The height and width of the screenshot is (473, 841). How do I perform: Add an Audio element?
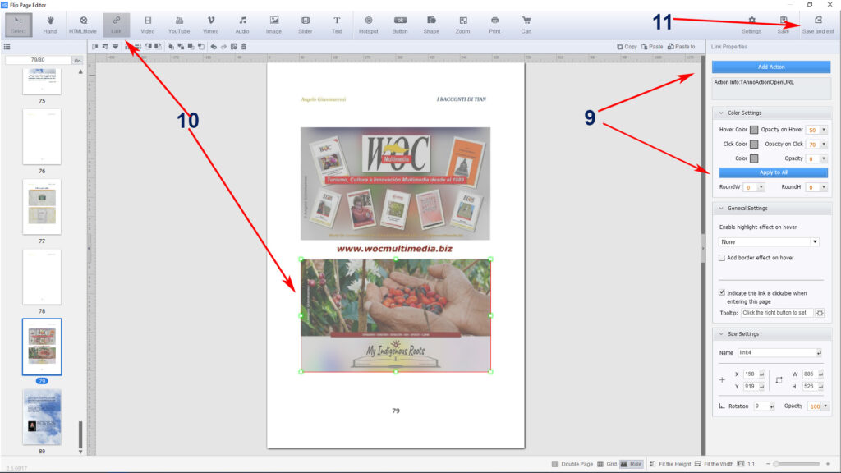(242, 25)
